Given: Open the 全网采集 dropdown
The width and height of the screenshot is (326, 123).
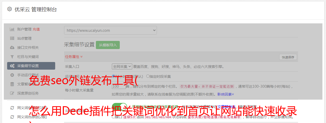Looking at the screenshot, I should point(122,67).
